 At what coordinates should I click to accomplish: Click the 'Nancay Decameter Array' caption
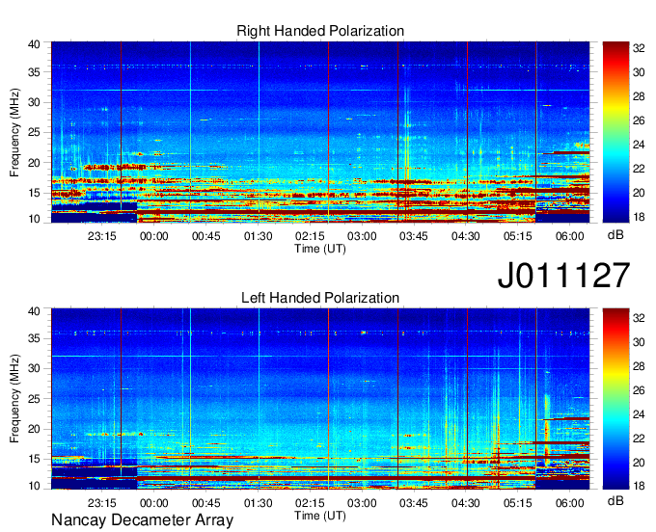tap(142, 519)
